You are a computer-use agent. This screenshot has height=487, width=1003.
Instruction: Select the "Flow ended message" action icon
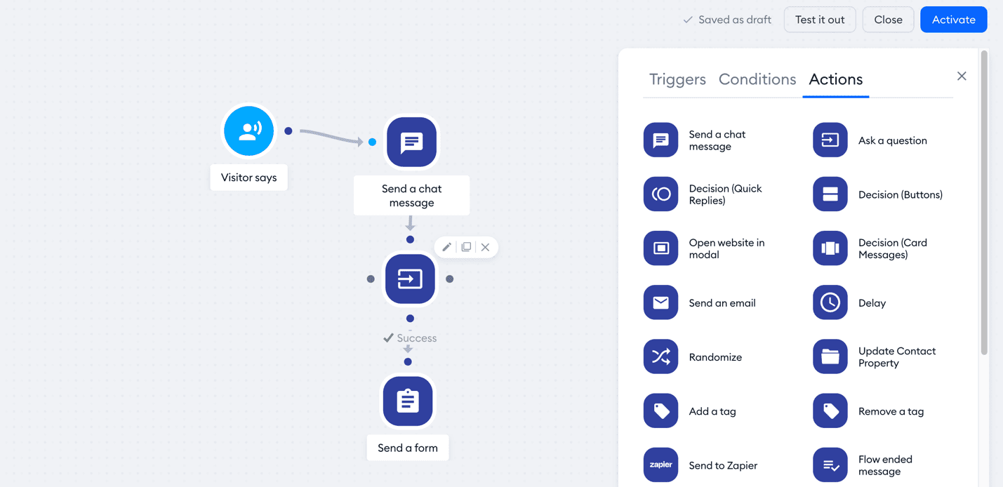tap(830, 465)
